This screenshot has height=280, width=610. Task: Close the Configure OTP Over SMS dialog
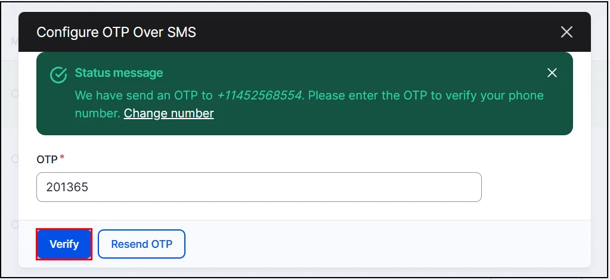pos(566,32)
